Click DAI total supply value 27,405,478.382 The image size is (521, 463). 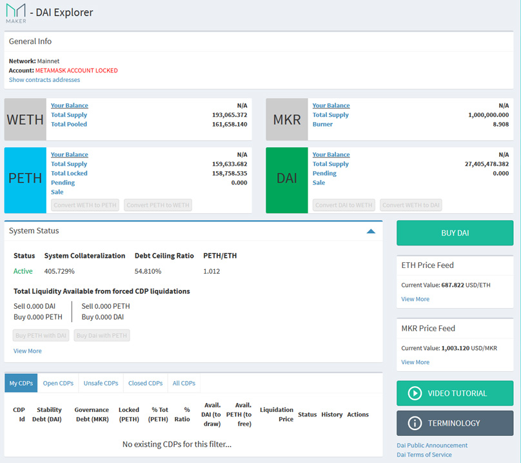point(486,164)
